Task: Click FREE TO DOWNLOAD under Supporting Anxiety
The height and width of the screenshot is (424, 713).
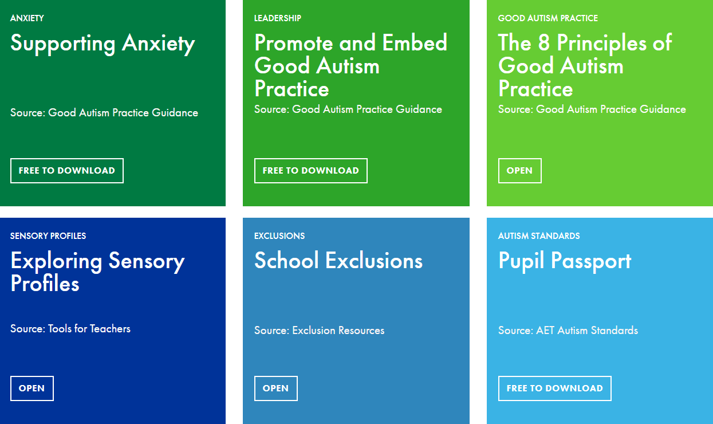Action: click(66, 170)
